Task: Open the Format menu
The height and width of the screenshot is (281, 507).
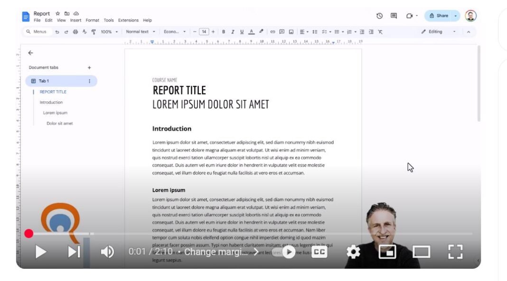Action: click(x=92, y=20)
